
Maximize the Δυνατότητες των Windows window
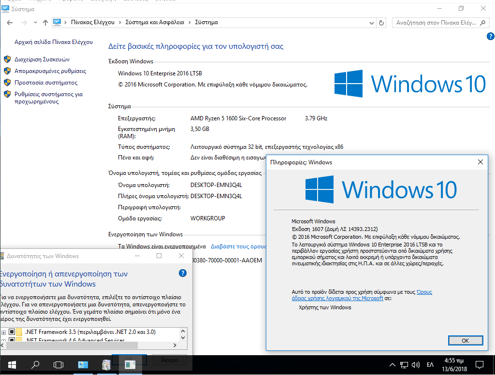click(159, 256)
